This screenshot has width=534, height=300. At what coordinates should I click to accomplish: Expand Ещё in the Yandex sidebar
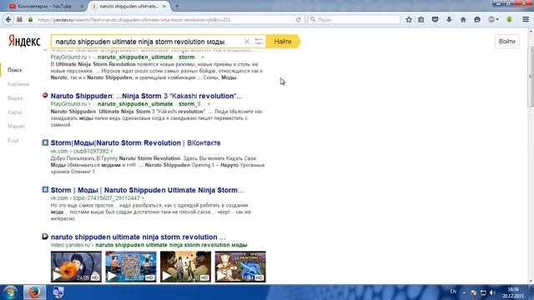click(x=13, y=141)
